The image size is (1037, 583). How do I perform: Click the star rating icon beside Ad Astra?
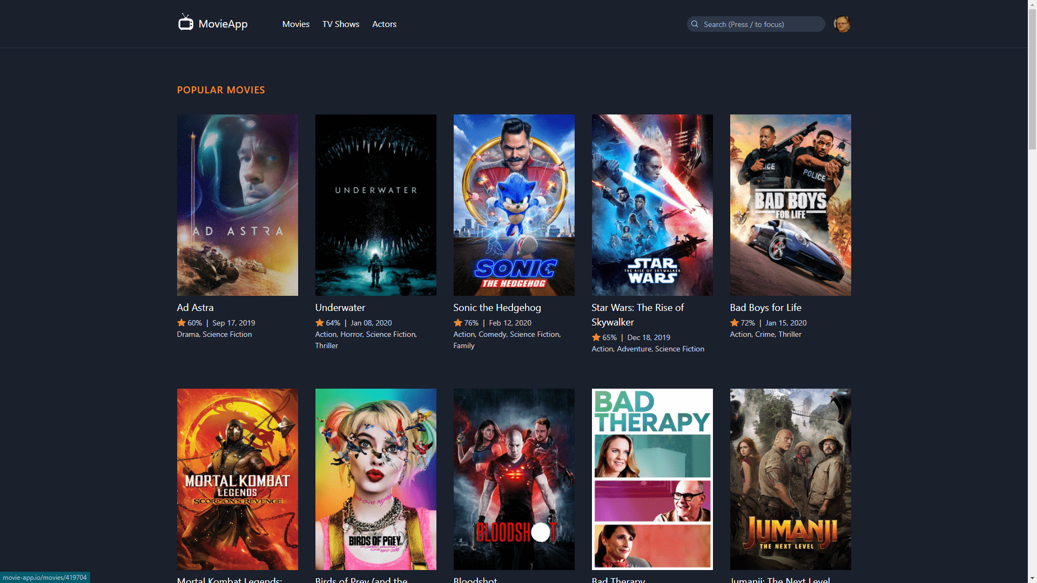coord(181,322)
